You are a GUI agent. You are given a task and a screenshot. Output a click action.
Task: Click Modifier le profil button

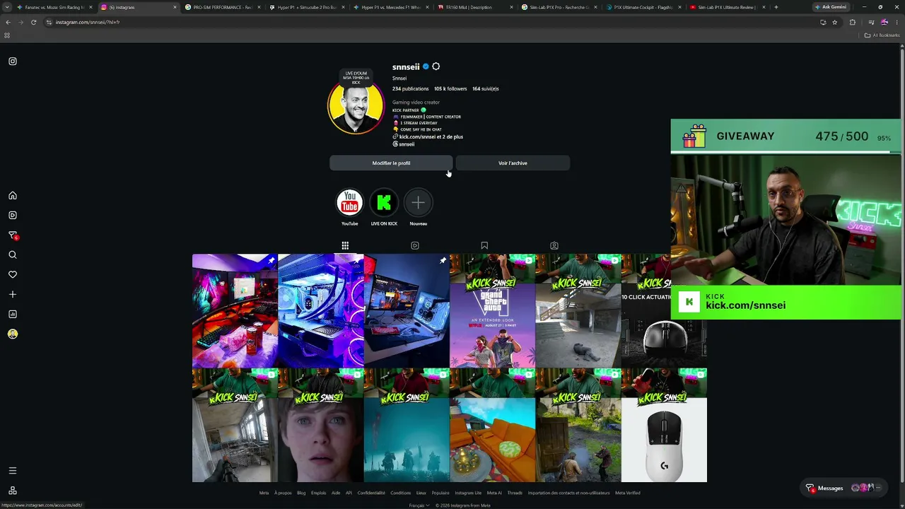pyautogui.click(x=391, y=163)
